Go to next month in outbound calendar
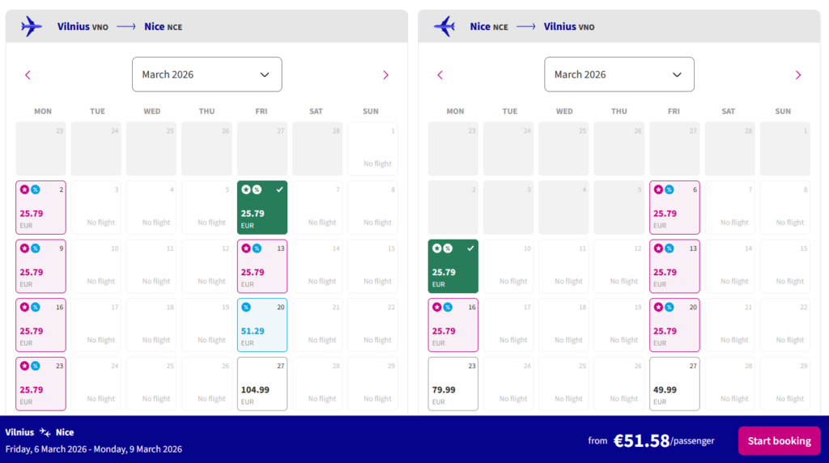The image size is (829, 463). click(x=385, y=74)
